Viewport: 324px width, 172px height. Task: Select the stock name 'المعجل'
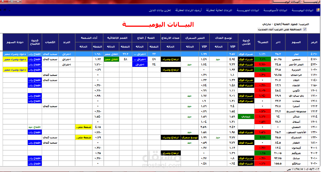point(296,127)
